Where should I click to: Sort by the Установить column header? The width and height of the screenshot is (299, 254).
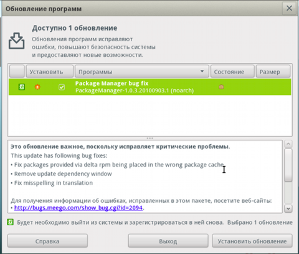coord(50,71)
